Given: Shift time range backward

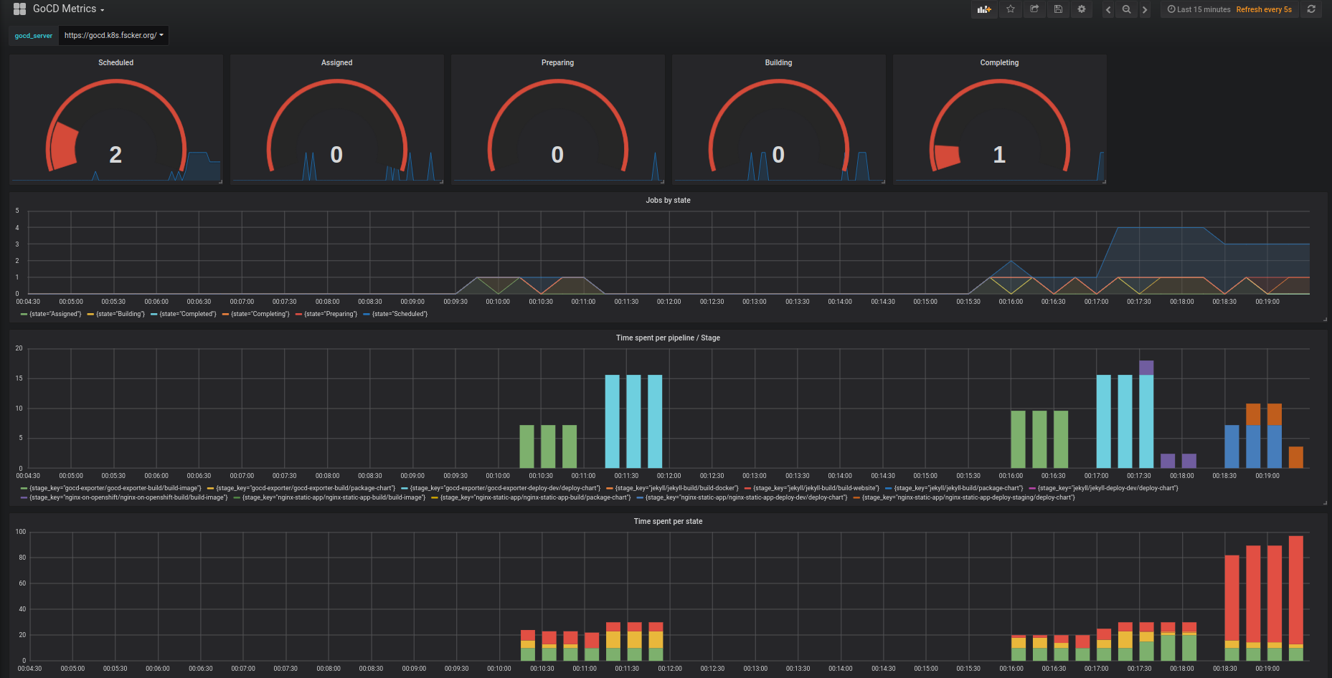Looking at the screenshot, I should [1108, 9].
